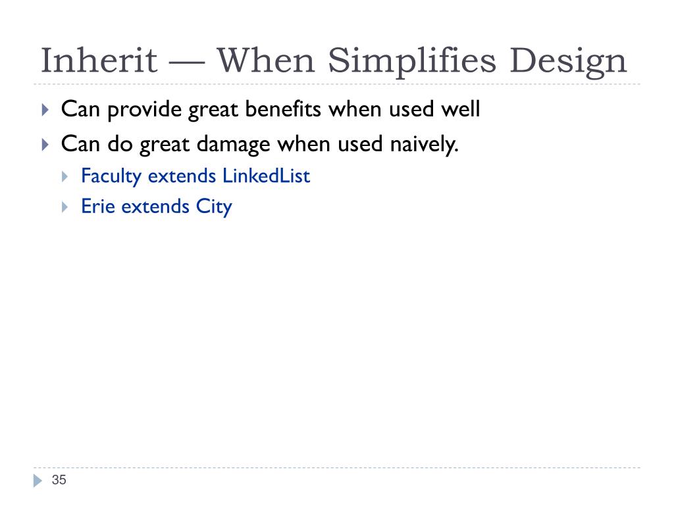Screen dimensions: 674x505
Task: Click the word "damage" in second bullet
Action: (234, 145)
